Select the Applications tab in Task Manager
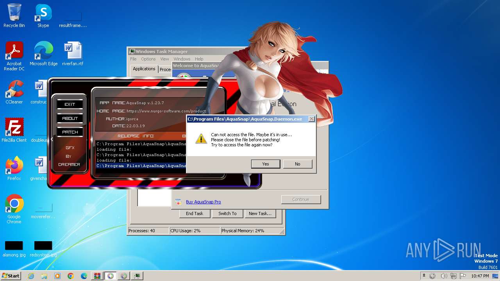The image size is (500, 281). point(144,69)
